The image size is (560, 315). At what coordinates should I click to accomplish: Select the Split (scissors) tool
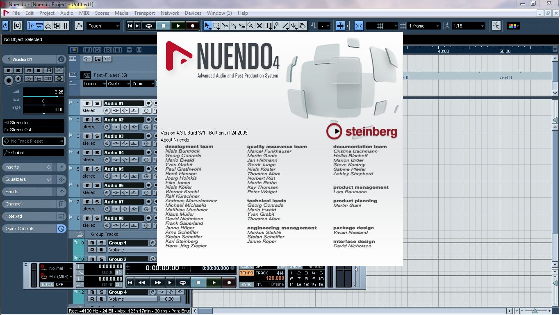pos(225,25)
